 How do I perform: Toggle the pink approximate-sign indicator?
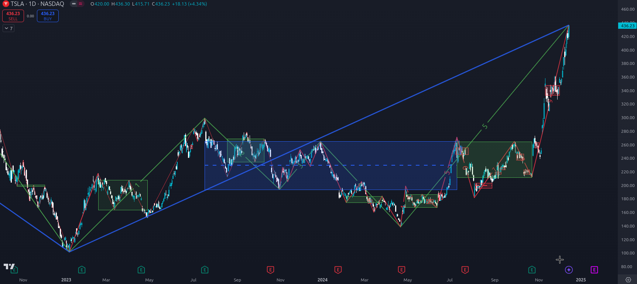tap(81, 4)
